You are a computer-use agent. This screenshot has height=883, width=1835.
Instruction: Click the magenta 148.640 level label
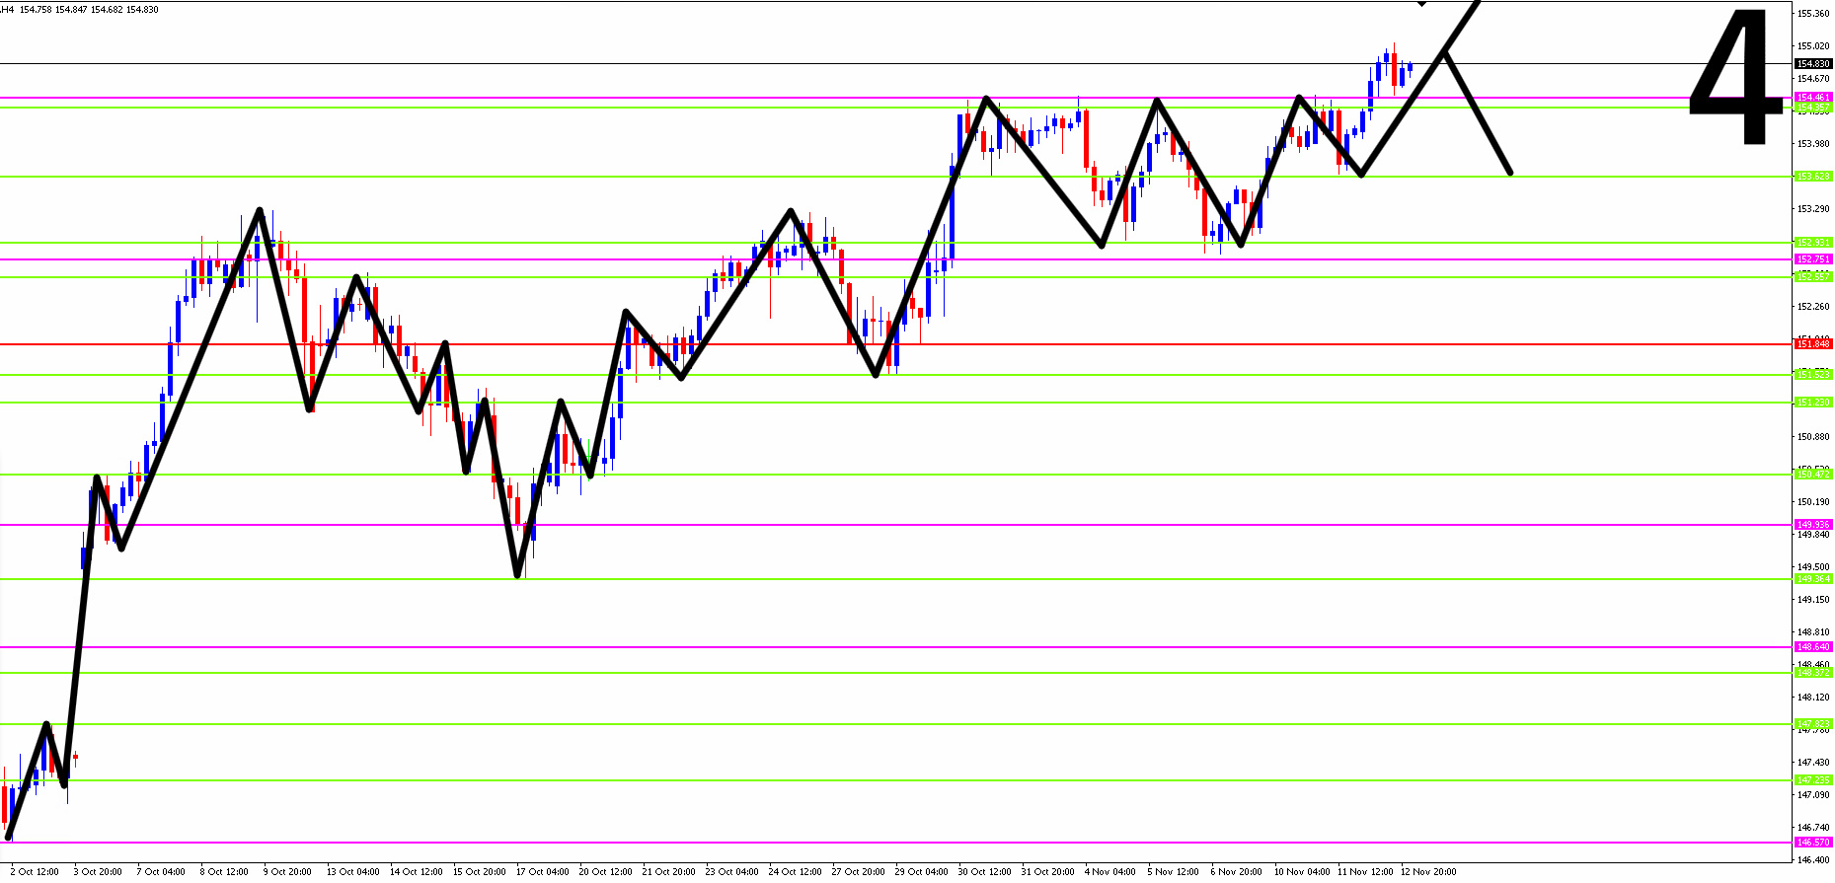click(1813, 647)
